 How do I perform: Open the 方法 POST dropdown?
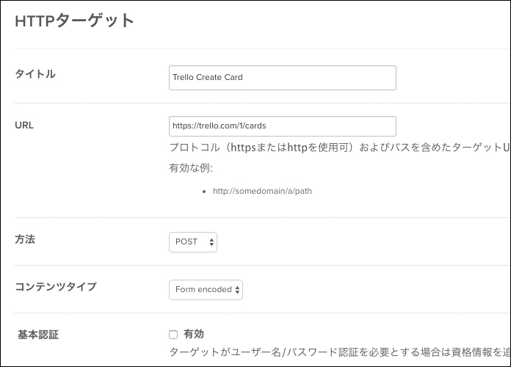point(193,241)
